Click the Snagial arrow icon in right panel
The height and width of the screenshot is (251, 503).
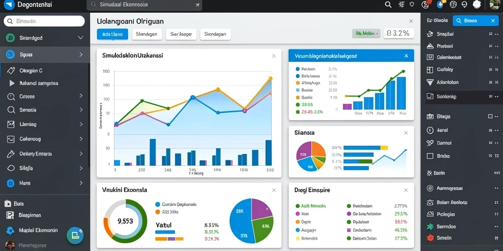pos(430,34)
